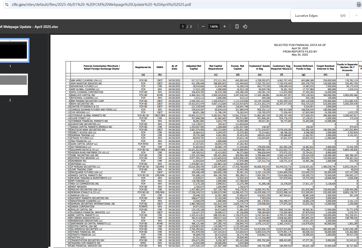Viewport: 362px width, 248px height.
Task: Click the 'OANDA CORPORATION' row name
Action: click(82, 207)
